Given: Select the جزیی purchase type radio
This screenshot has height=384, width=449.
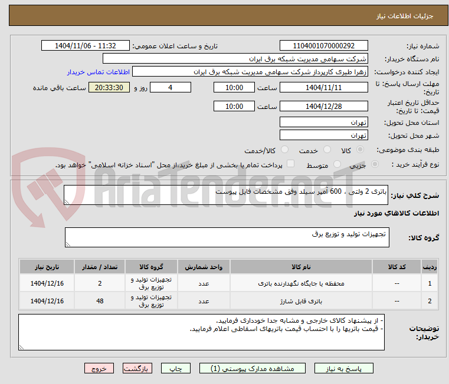Looking at the screenshot, I should tap(375, 164).
